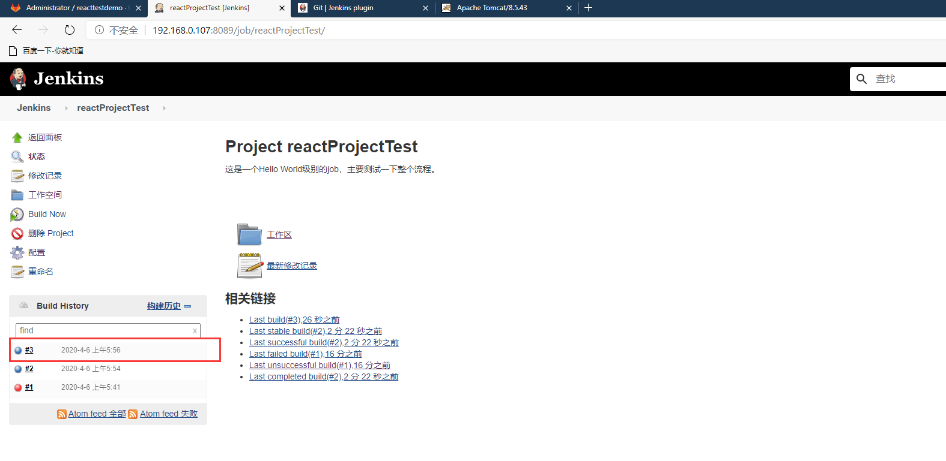Click the browser back arrow
Viewport: 946px width, 461px height.
click(17, 30)
